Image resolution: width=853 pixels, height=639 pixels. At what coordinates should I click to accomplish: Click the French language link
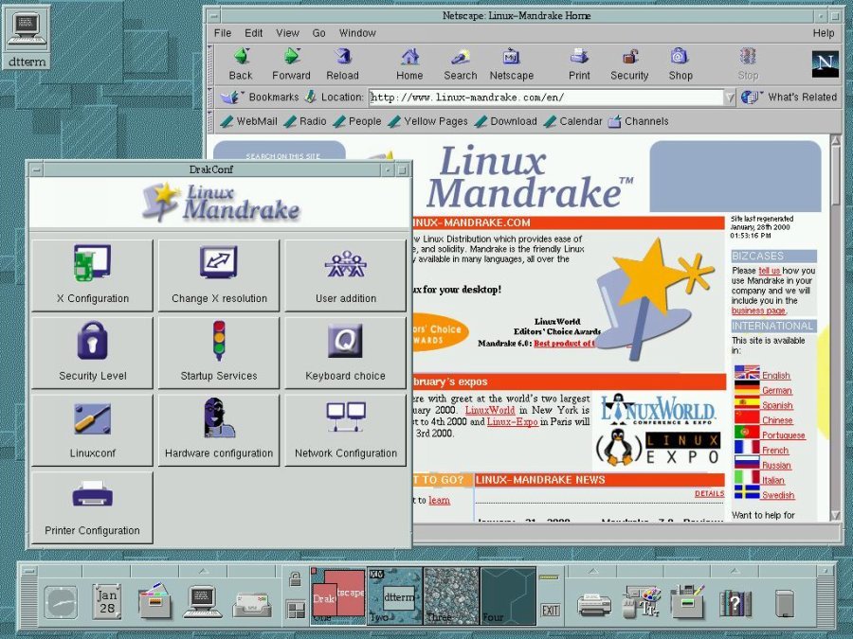pyautogui.click(x=774, y=451)
